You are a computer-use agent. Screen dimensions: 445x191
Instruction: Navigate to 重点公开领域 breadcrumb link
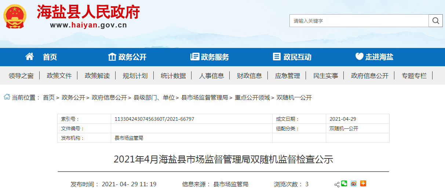[x=252, y=98]
